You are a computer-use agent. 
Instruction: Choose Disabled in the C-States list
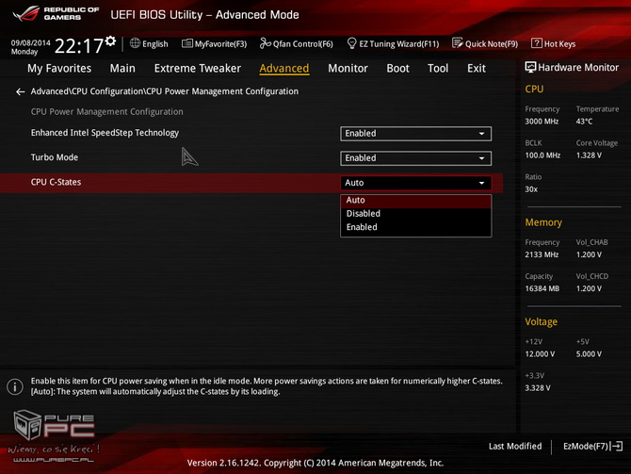pyautogui.click(x=415, y=214)
